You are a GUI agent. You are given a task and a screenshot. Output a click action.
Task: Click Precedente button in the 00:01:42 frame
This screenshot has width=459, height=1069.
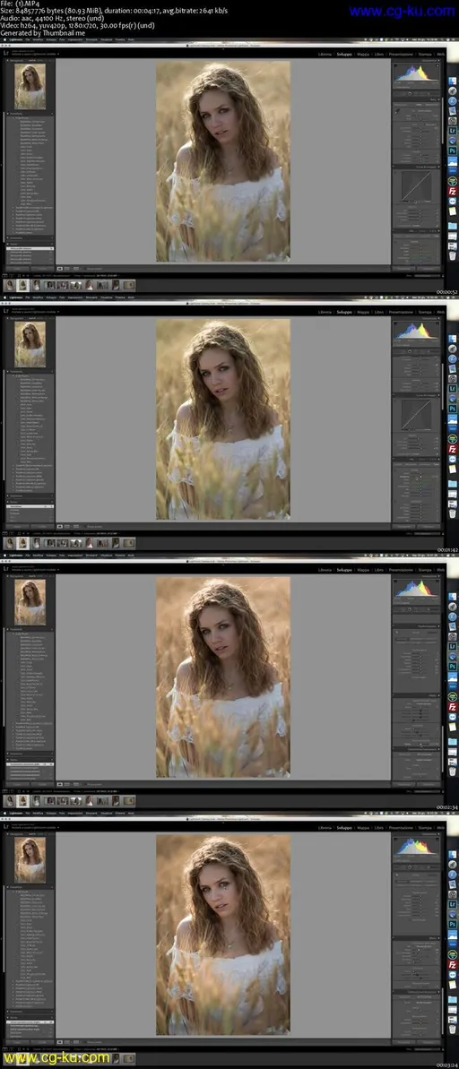coord(405,526)
